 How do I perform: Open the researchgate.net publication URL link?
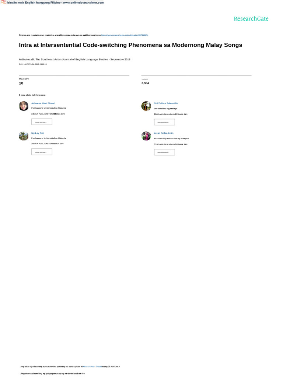point(125,35)
